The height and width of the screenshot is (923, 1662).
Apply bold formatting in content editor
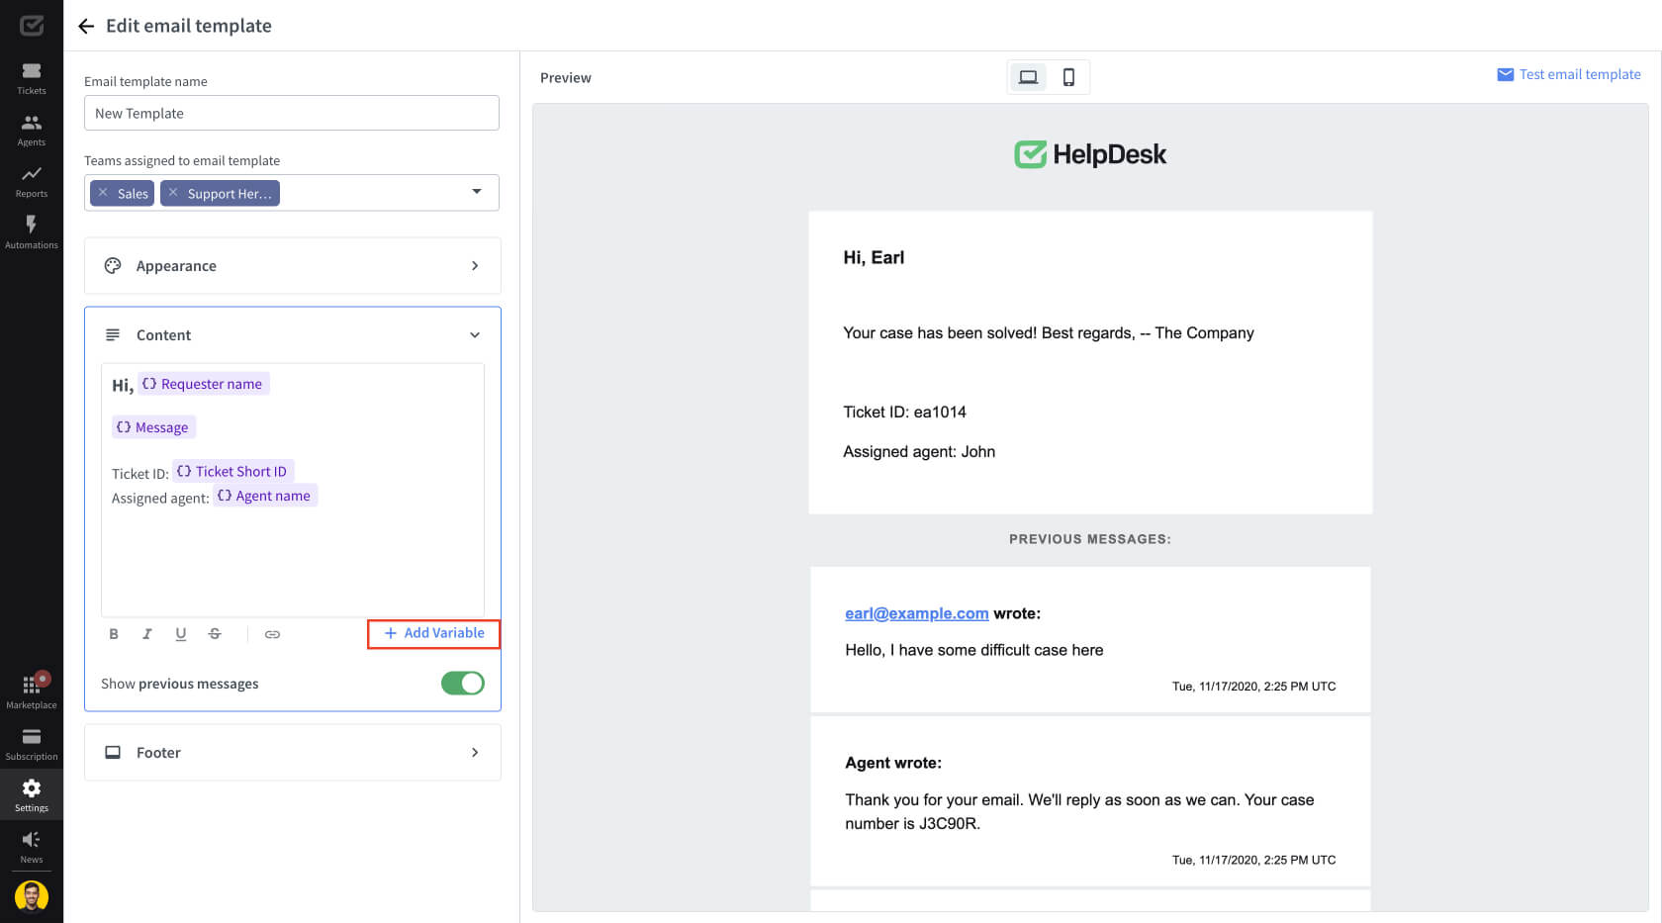pyautogui.click(x=114, y=634)
